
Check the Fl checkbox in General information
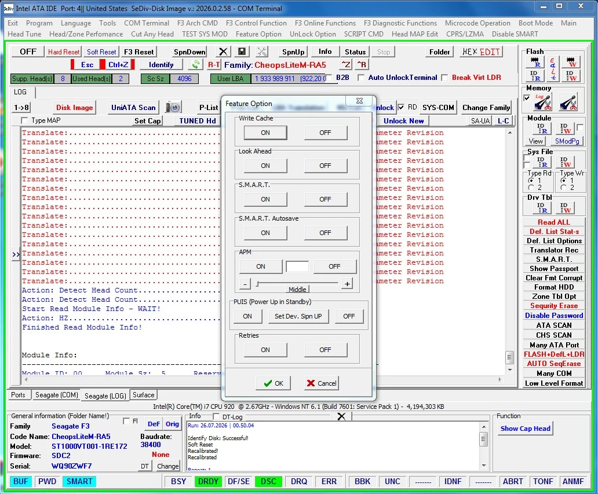(x=126, y=421)
